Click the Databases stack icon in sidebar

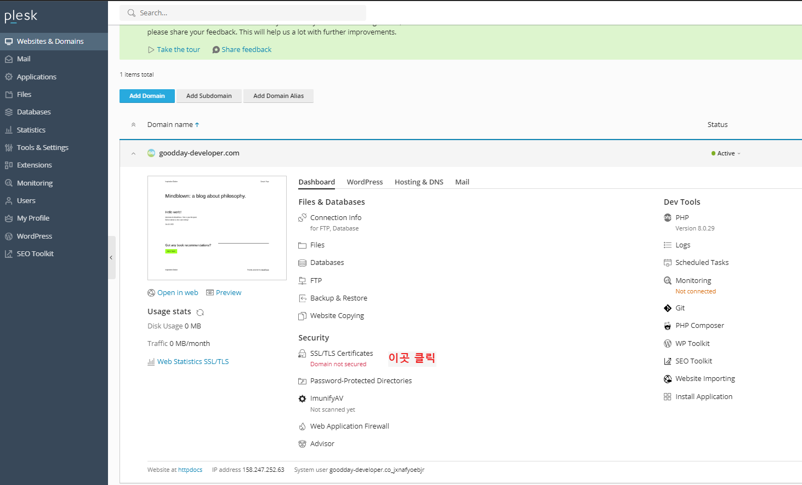(9, 112)
